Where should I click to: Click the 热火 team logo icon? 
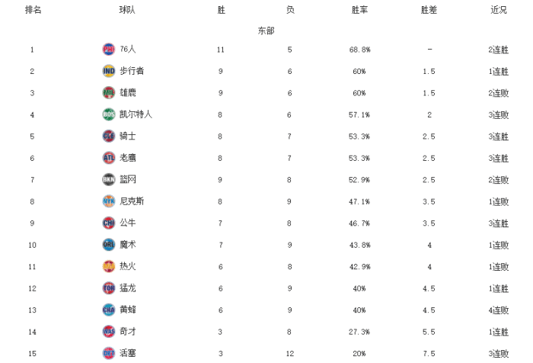pos(108,266)
